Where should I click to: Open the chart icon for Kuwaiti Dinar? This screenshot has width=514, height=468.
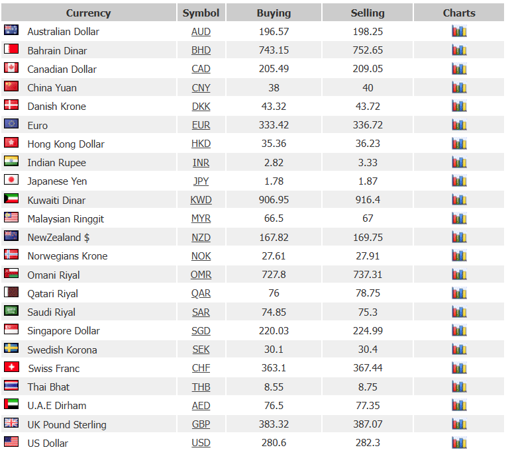pyautogui.click(x=459, y=199)
